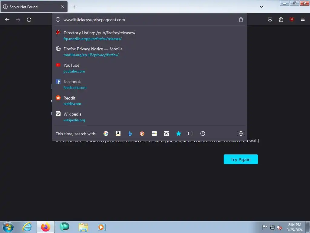Search this time with Bing
This screenshot has height=233, width=310.
coord(130,133)
